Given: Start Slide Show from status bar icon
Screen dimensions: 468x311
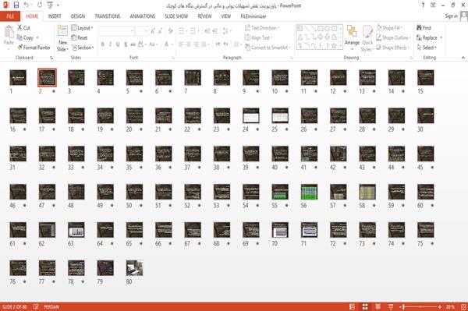Looking at the screenshot, I should click(391, 306).
